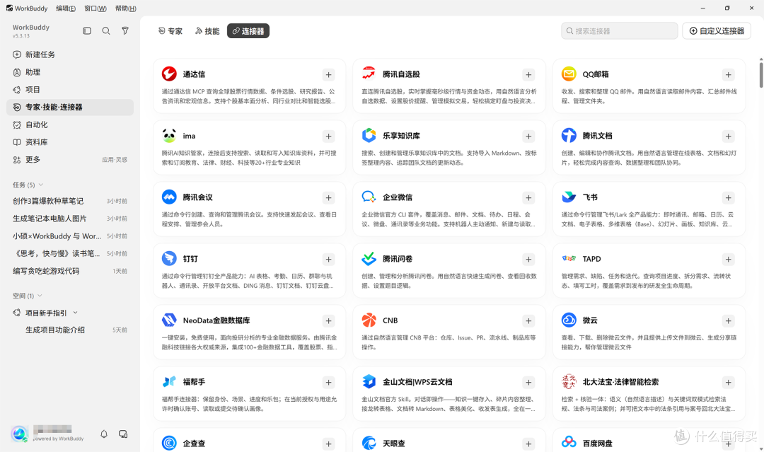Add the ima connector
Viewport: 764px width, 452px height.
(x=328, y=137)
